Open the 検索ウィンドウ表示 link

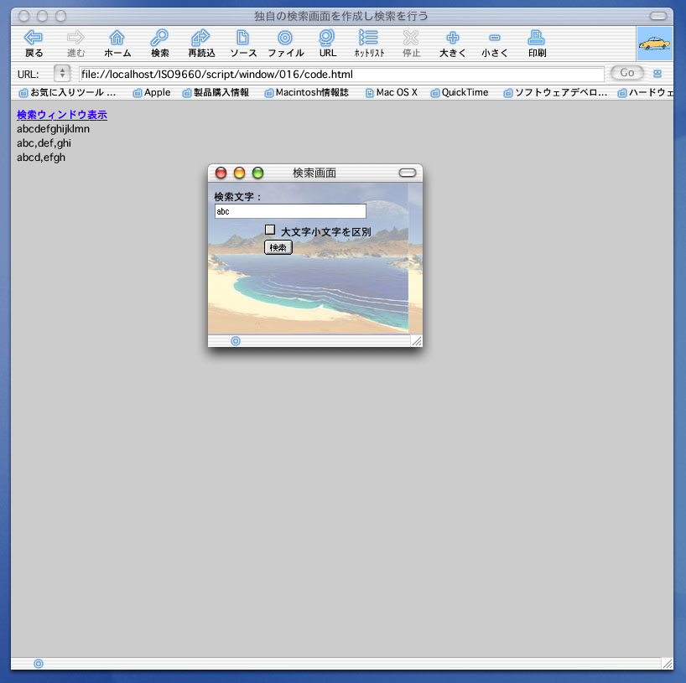[62, 115]
